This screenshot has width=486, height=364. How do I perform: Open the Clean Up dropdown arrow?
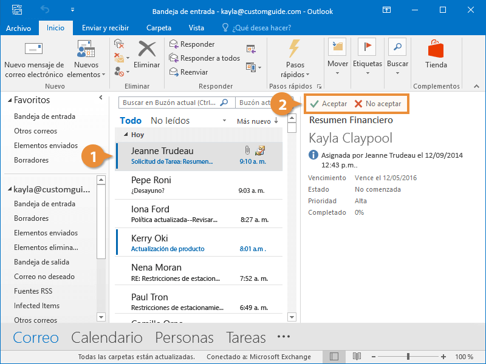(128, 58)
